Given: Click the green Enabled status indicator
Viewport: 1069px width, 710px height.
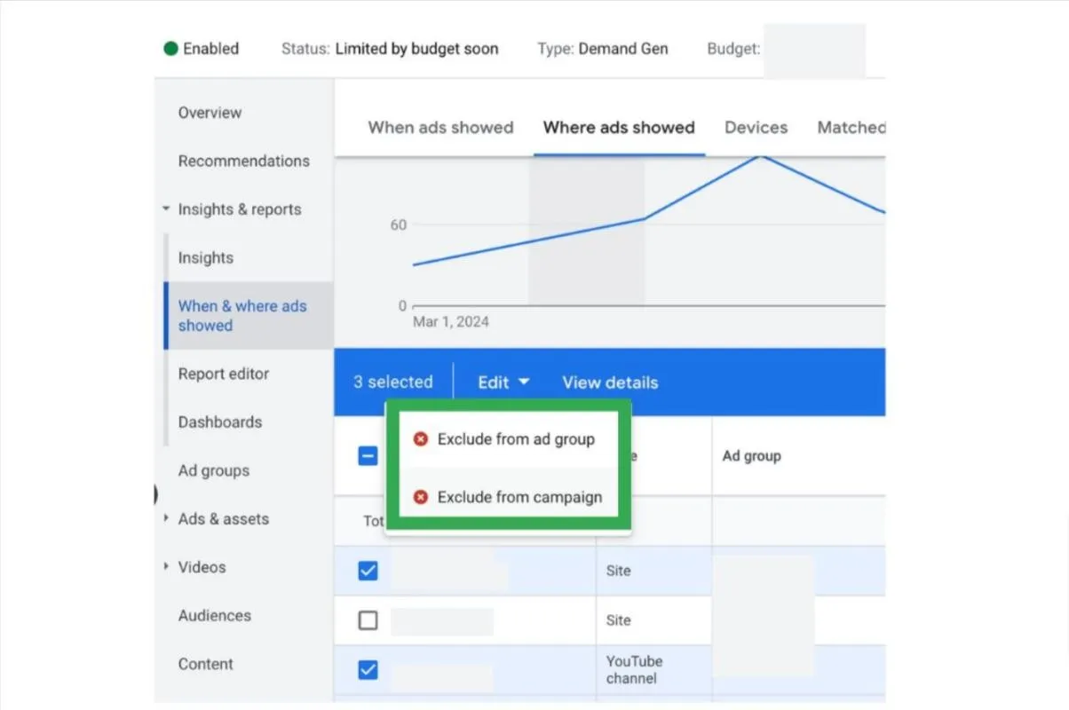Looking at the screenshot, I should 171,49.
